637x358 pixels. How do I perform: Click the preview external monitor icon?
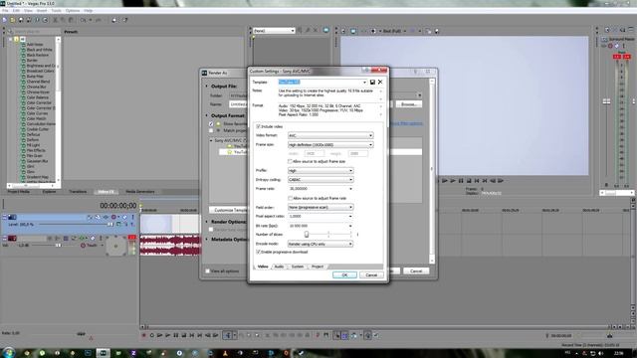(353, 31)
